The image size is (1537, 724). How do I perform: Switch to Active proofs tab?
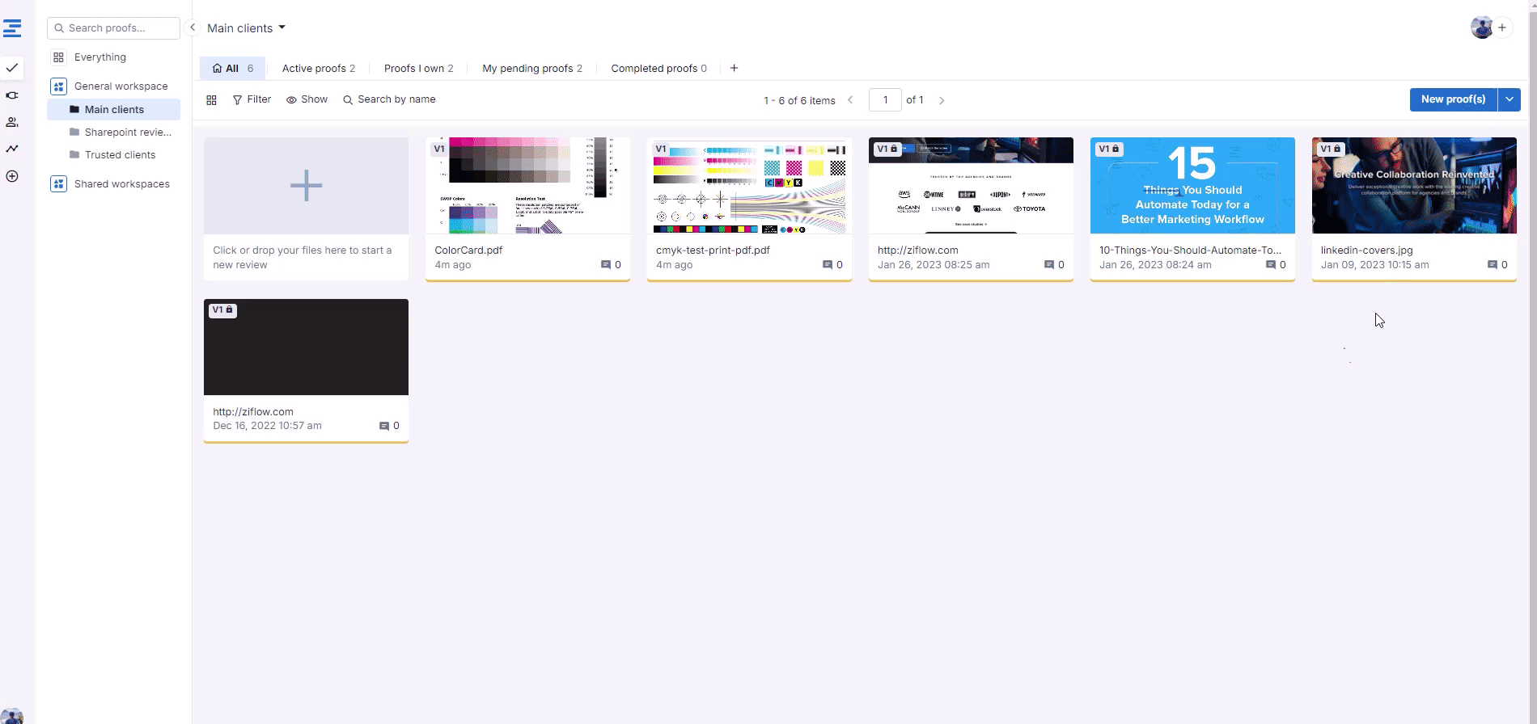click(x=318, y=69)
